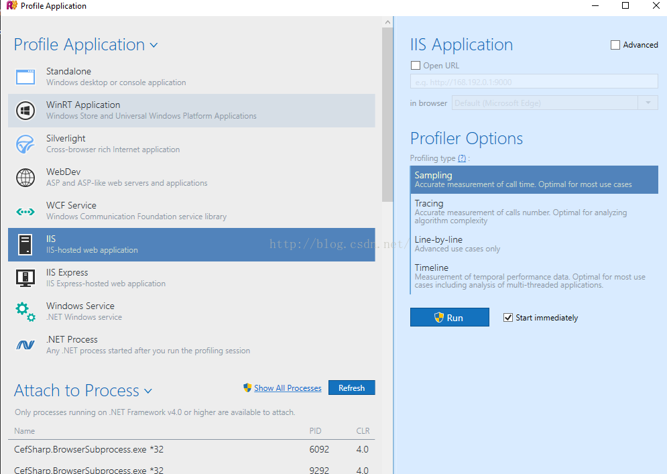Select the WinRT Application entry
The image size is (667, 474).
click(192, 111)
